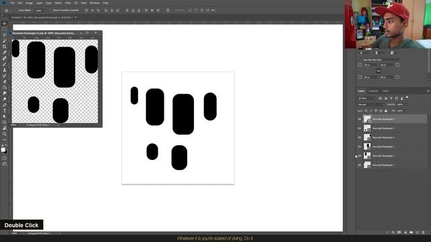431x242 pixels.
Task: Select the History Brush tool
Action: pos(5,76)
